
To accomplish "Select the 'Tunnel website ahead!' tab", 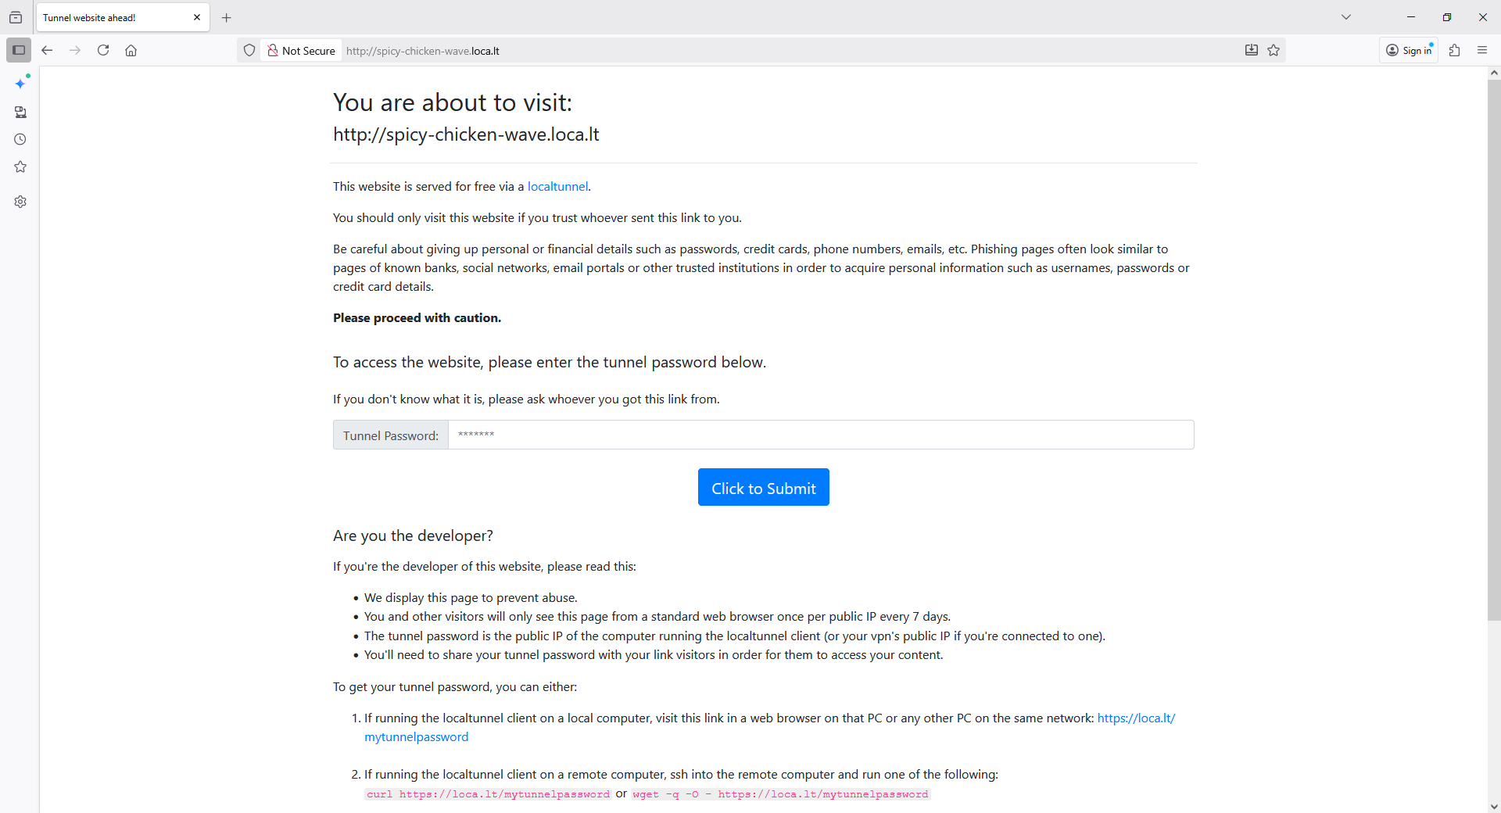I will click(113, 17).
